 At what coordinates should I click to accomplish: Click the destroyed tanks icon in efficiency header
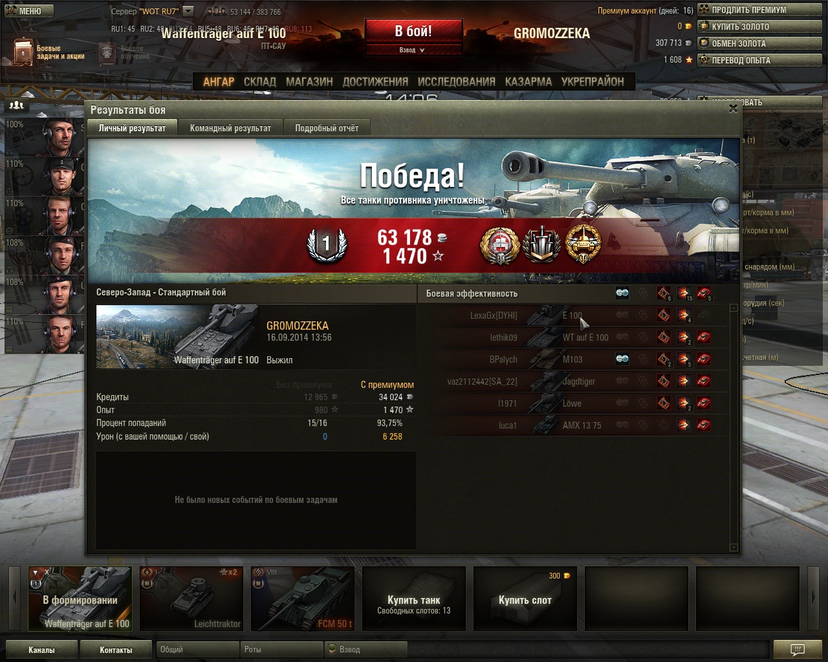(704, 294)
